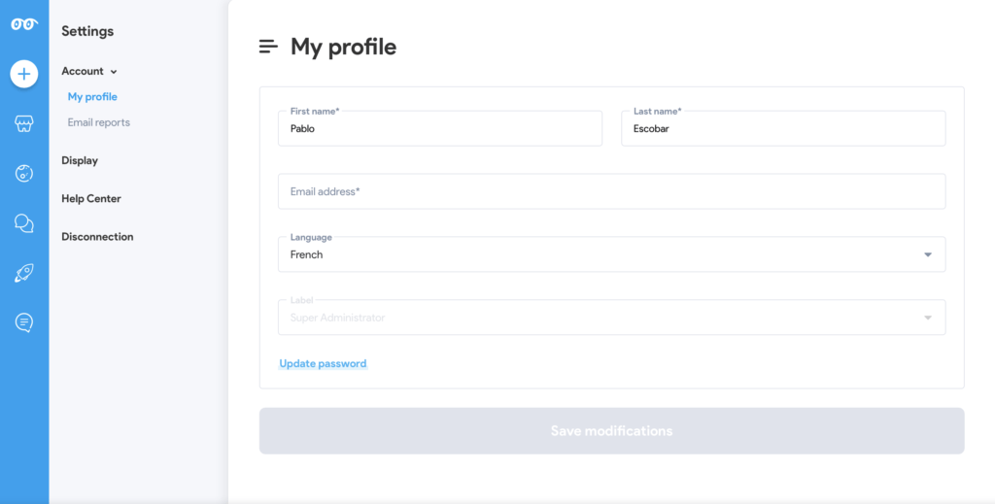Select My profile in settings menu
The height and width of the screenshot is (504, 995).
click(92, 97)
